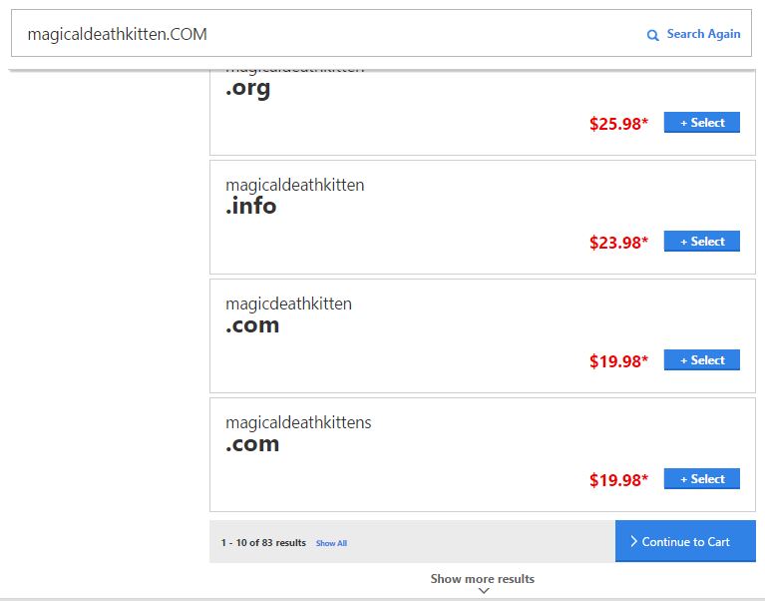This screenshot has width=765, height=601.
Task: Click the magicaldeathkittens .com domain name
Action: 298,433
